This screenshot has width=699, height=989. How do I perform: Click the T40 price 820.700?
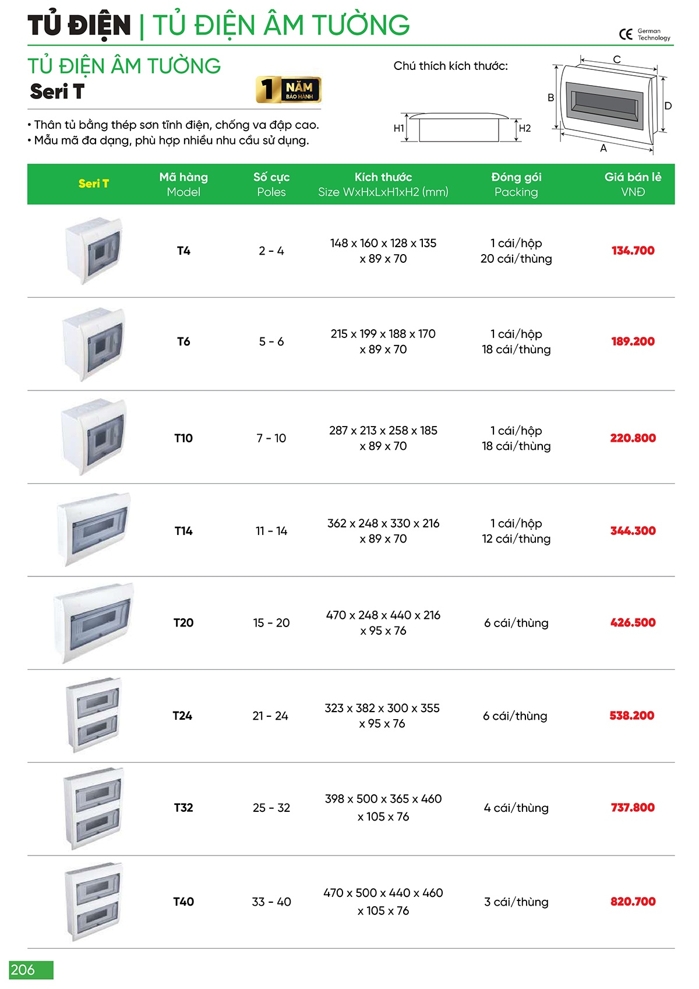[633, 902]
